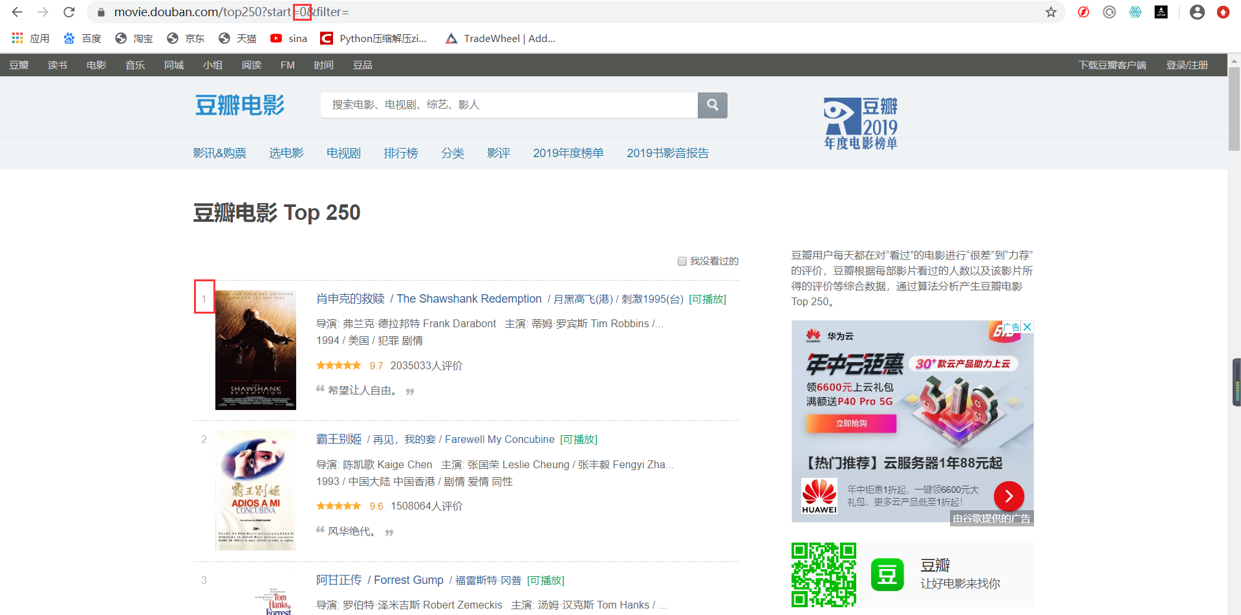
Task: Open the 豆瓣2019年度电影榜单 banner
Action: pos(861,124)
